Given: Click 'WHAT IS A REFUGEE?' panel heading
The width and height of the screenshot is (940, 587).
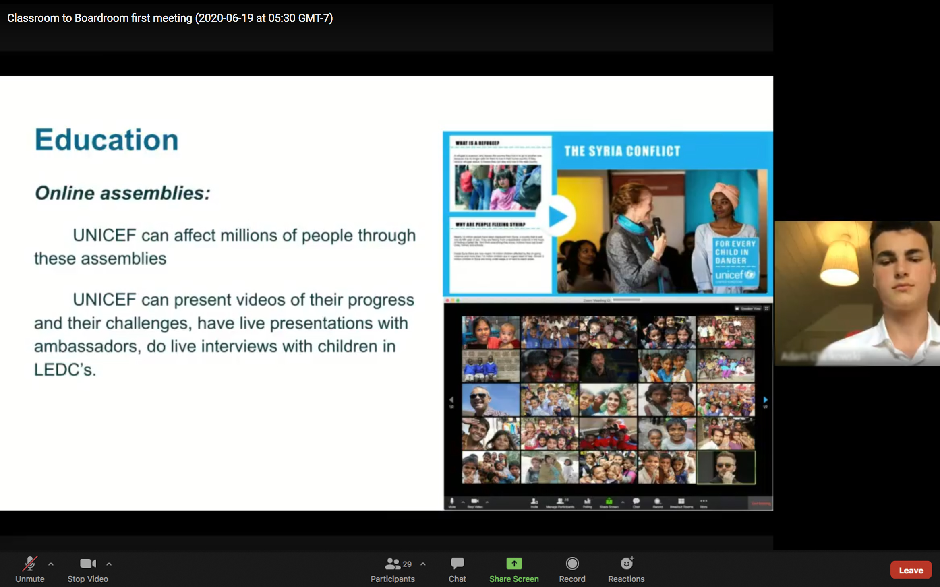Looking at the screenshot, I should pyautogui.click(x=477, y=143).
